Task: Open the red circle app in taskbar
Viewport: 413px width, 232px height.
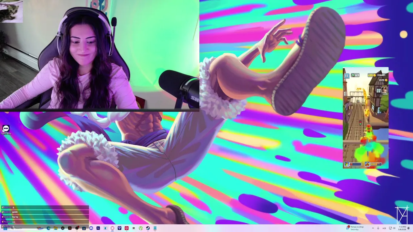Action: click(x=126, y=228)
